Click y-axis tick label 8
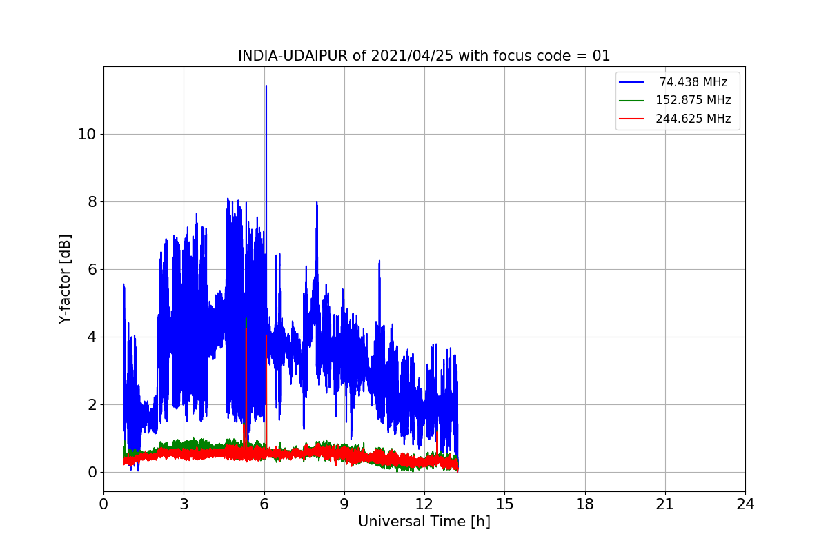The image size is (828, 552). point(90,202)
